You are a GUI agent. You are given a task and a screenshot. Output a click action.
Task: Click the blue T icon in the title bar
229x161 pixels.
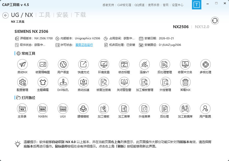pyautogui.click(x=197, y=5)
